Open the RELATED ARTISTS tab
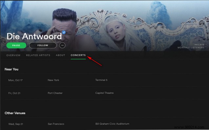Image resolution: width=209 pixels, height=130 pixels. click(38, 55)
